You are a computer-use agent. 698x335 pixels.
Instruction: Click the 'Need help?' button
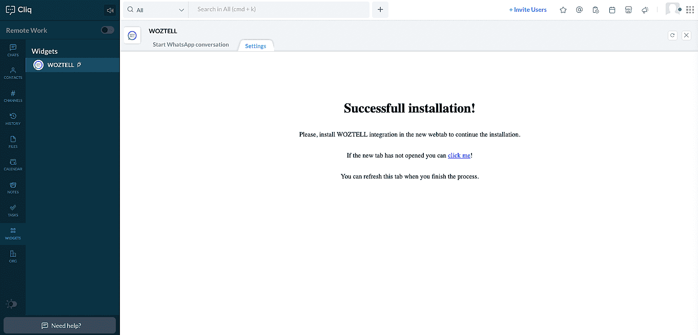tap(60, 326)
